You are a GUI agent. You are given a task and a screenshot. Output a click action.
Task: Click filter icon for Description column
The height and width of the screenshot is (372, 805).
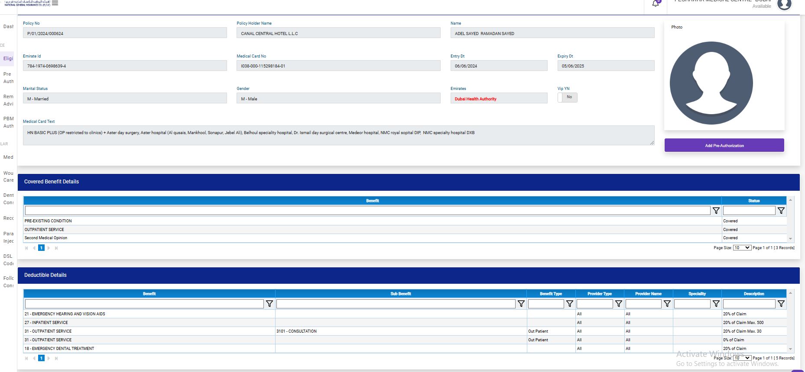click(781, 304)
